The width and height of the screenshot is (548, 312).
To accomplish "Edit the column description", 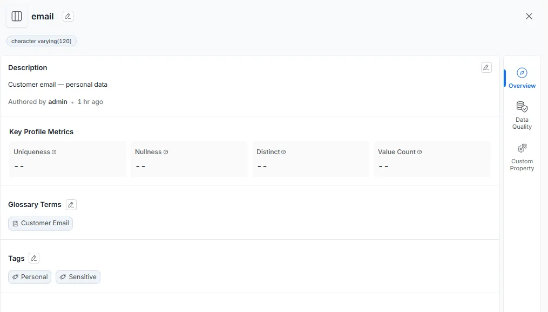I will coord(486,67).
